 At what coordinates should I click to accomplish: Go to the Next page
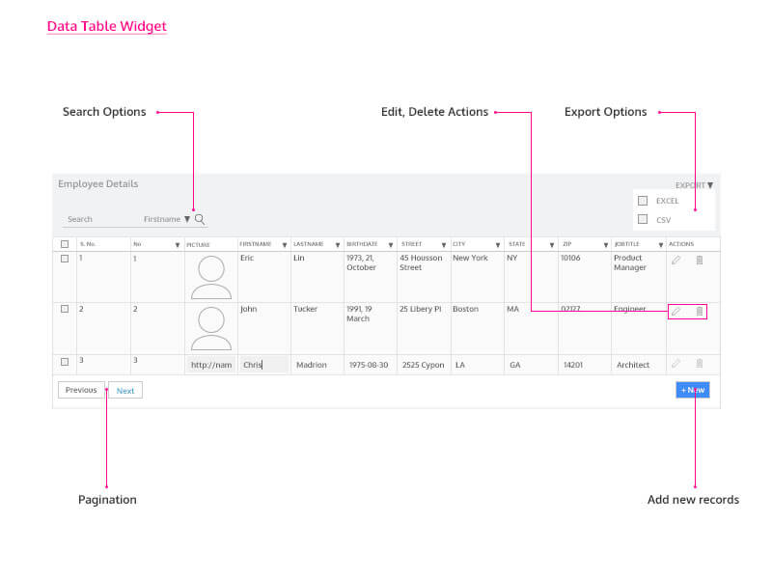click(125, 391)
